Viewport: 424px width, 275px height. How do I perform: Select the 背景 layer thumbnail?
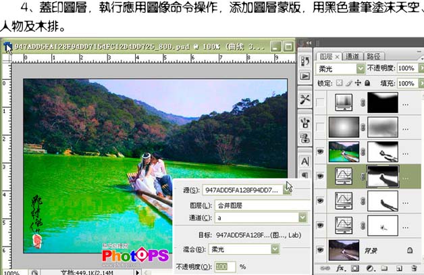[x=343, y=249]
